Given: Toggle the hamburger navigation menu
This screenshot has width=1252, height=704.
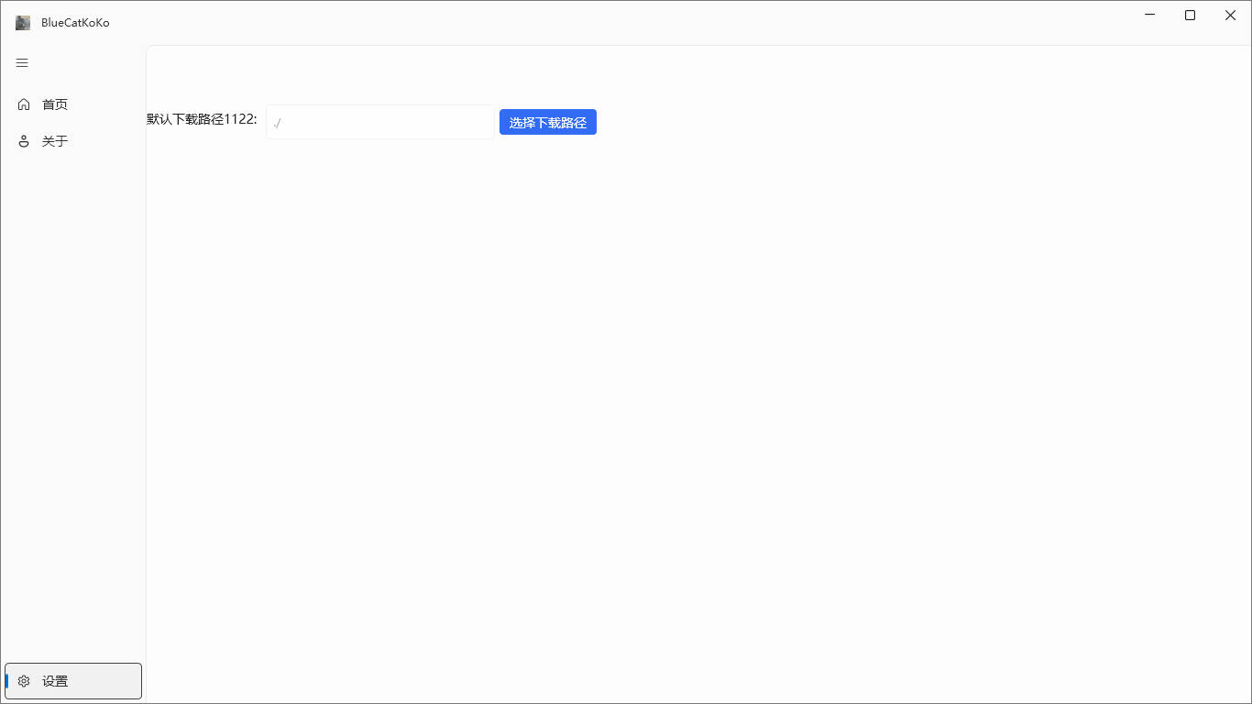Looking at the screenshot, I should coord(22,63).
